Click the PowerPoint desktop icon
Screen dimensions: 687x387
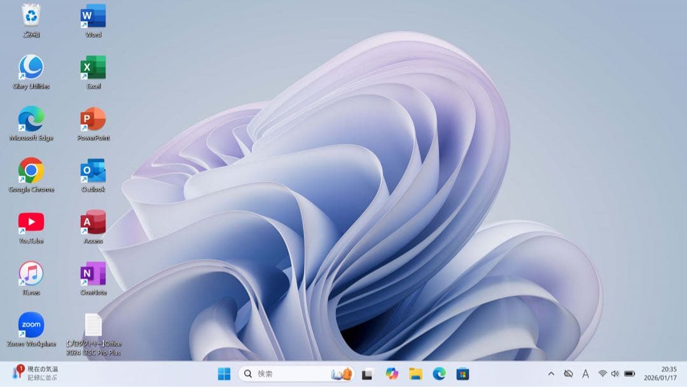pyautogui.click(x=94, y=119)
